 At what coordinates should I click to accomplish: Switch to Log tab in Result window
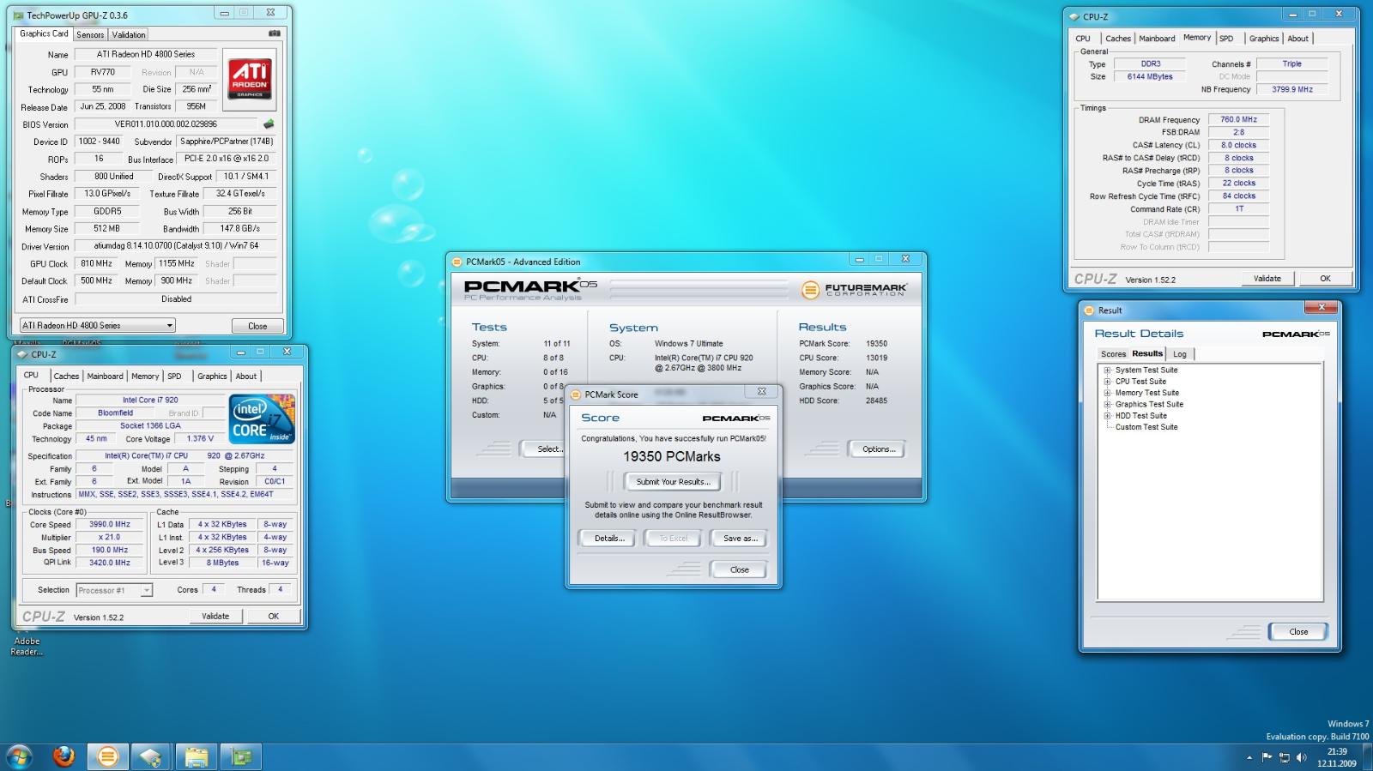(x=1180, y=354)
